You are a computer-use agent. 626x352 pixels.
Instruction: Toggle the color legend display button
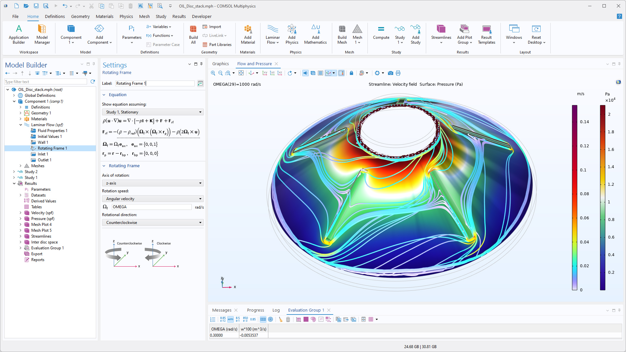(341, 73)
